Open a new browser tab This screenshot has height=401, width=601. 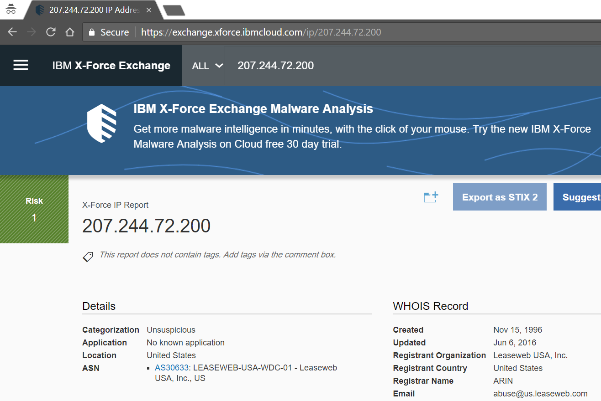point(174,10)
